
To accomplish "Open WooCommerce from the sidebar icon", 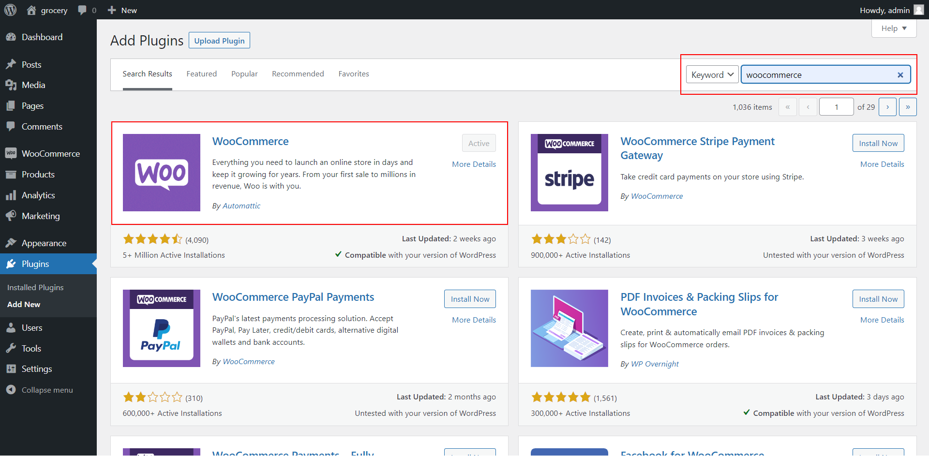I will (x=12, y=153).
